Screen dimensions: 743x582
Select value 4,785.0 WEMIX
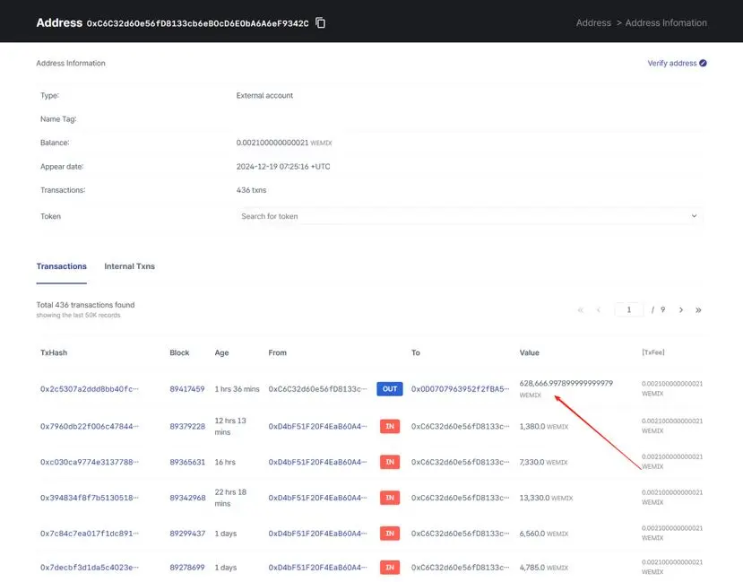click(543, 568)
